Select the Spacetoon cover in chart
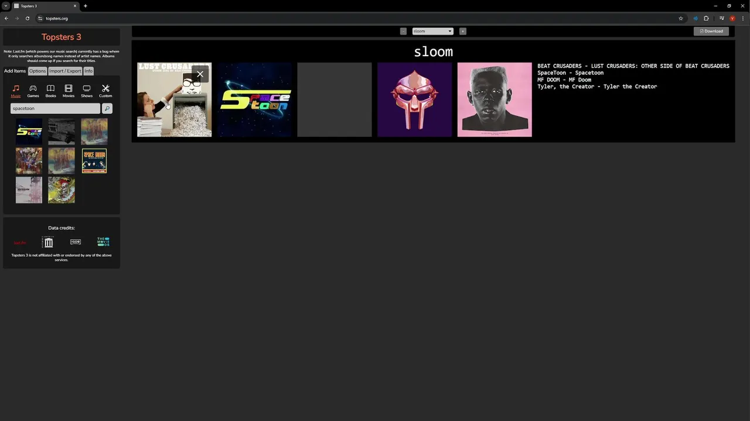The height and width of the screenshot is (421, 750). click(254, 99)
